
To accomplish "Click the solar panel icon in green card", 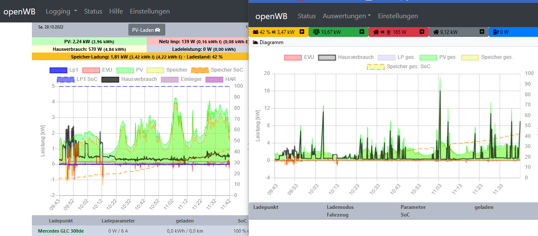I will coord(316,32).
